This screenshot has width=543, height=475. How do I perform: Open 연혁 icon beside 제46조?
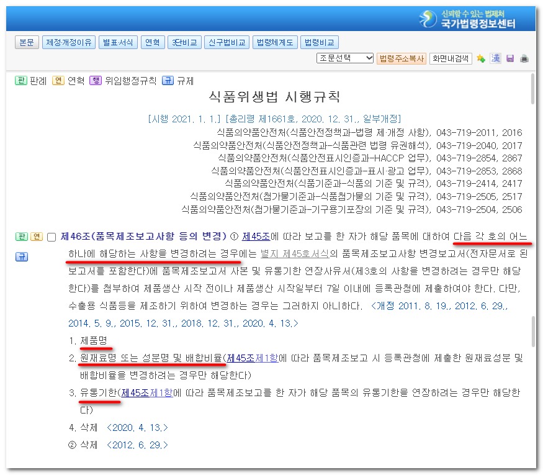point(37,237)
